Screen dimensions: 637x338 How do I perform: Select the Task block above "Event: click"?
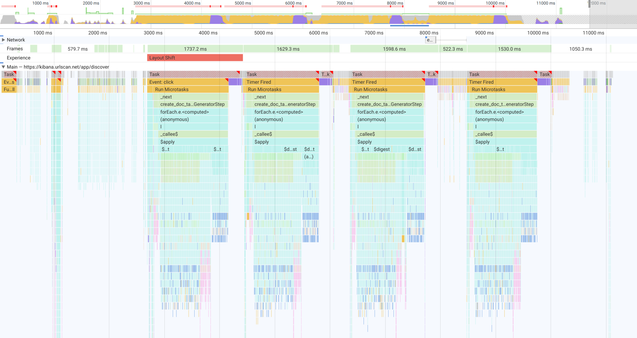pos(194,74)
